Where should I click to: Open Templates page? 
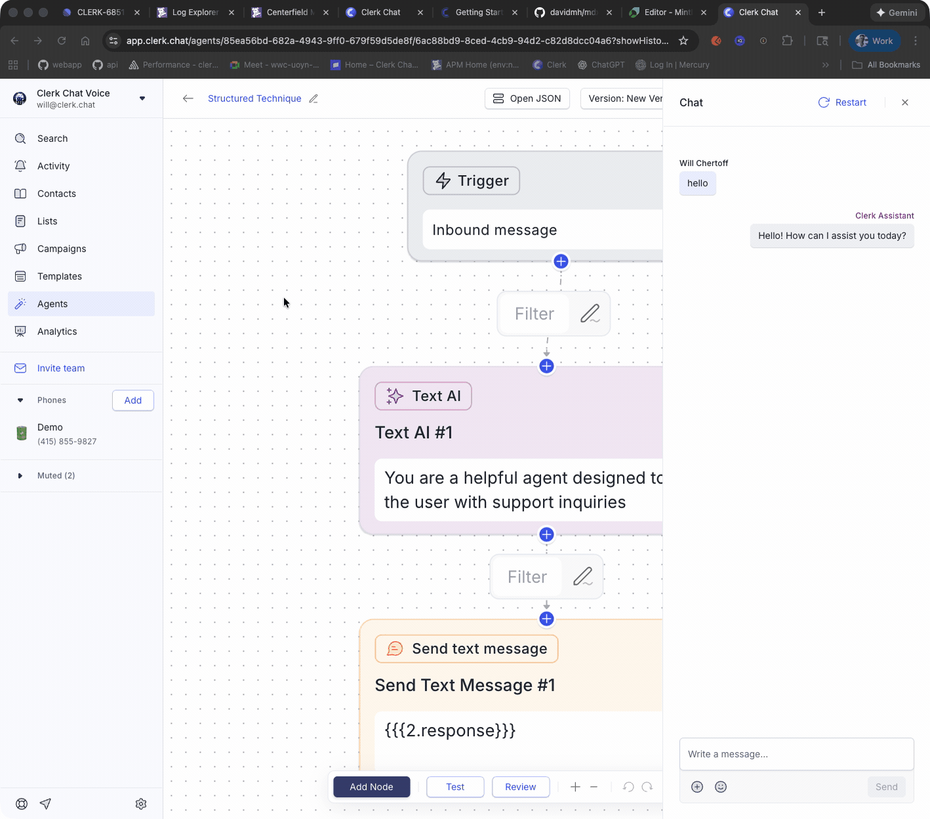(81, 276)
